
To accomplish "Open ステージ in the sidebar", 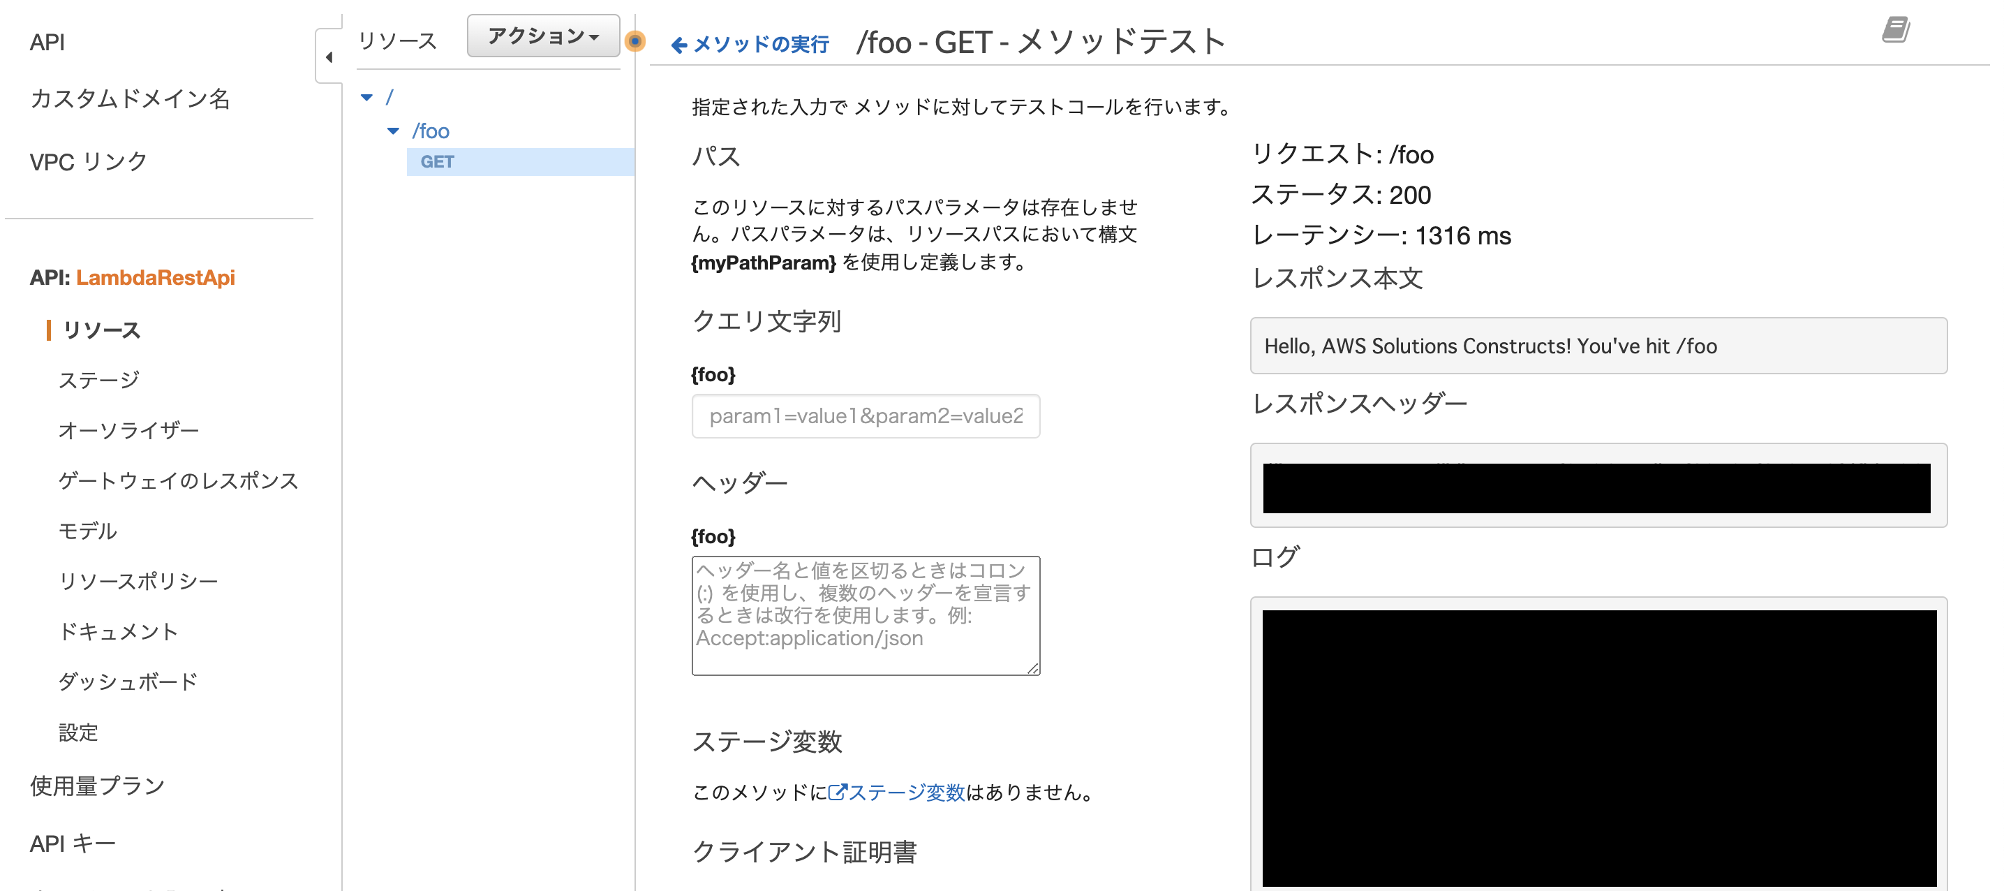I will 99,380.
